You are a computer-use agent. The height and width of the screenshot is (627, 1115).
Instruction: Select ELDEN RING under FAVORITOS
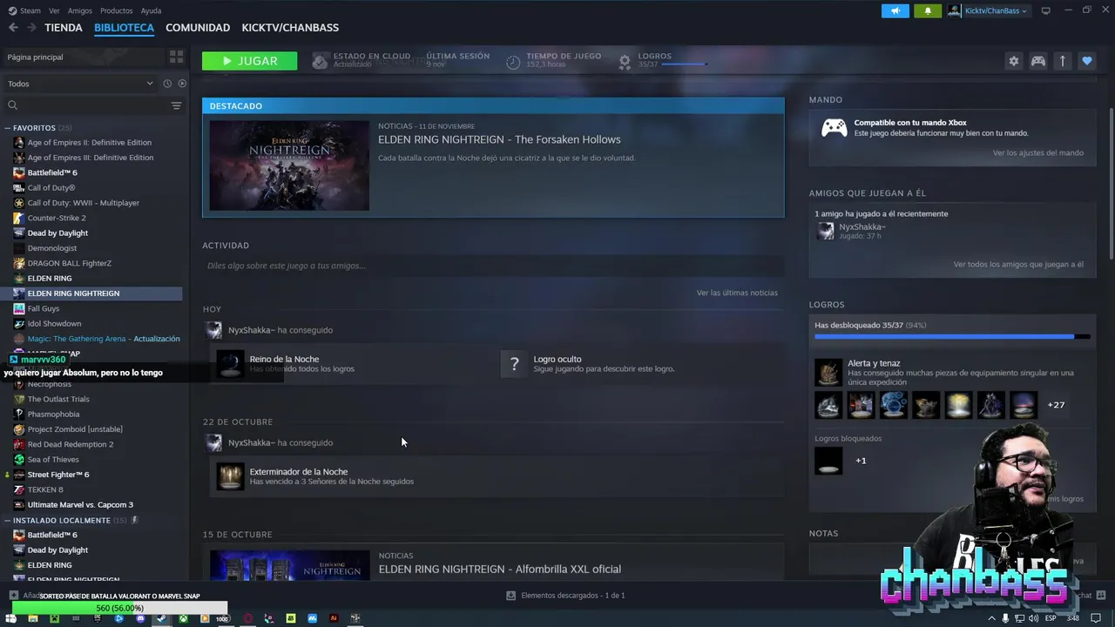click(50, 278)
